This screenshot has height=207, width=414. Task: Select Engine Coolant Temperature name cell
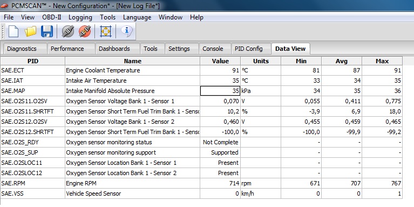(133, 70)
